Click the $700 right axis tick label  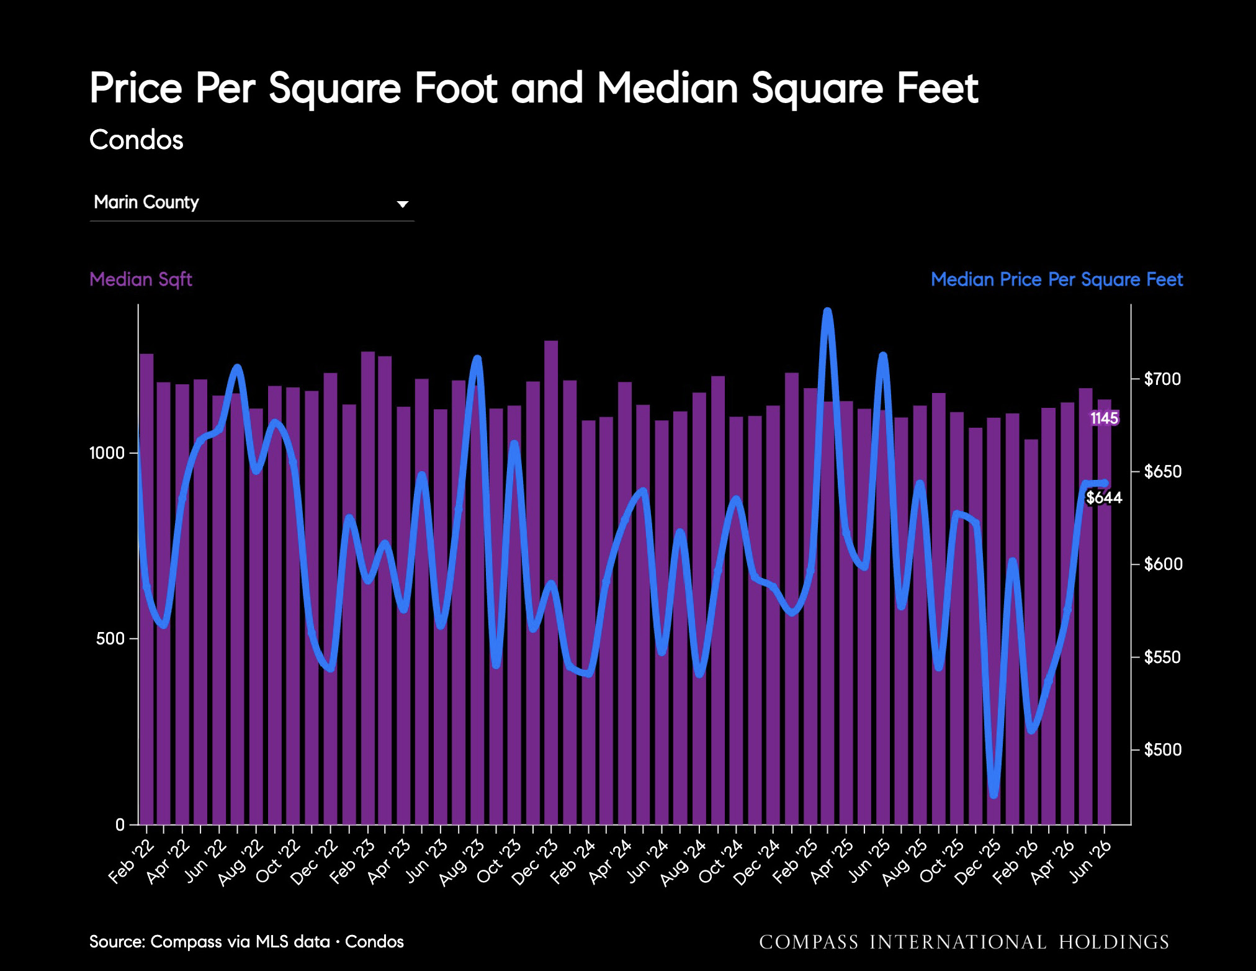pos(1163,379)
